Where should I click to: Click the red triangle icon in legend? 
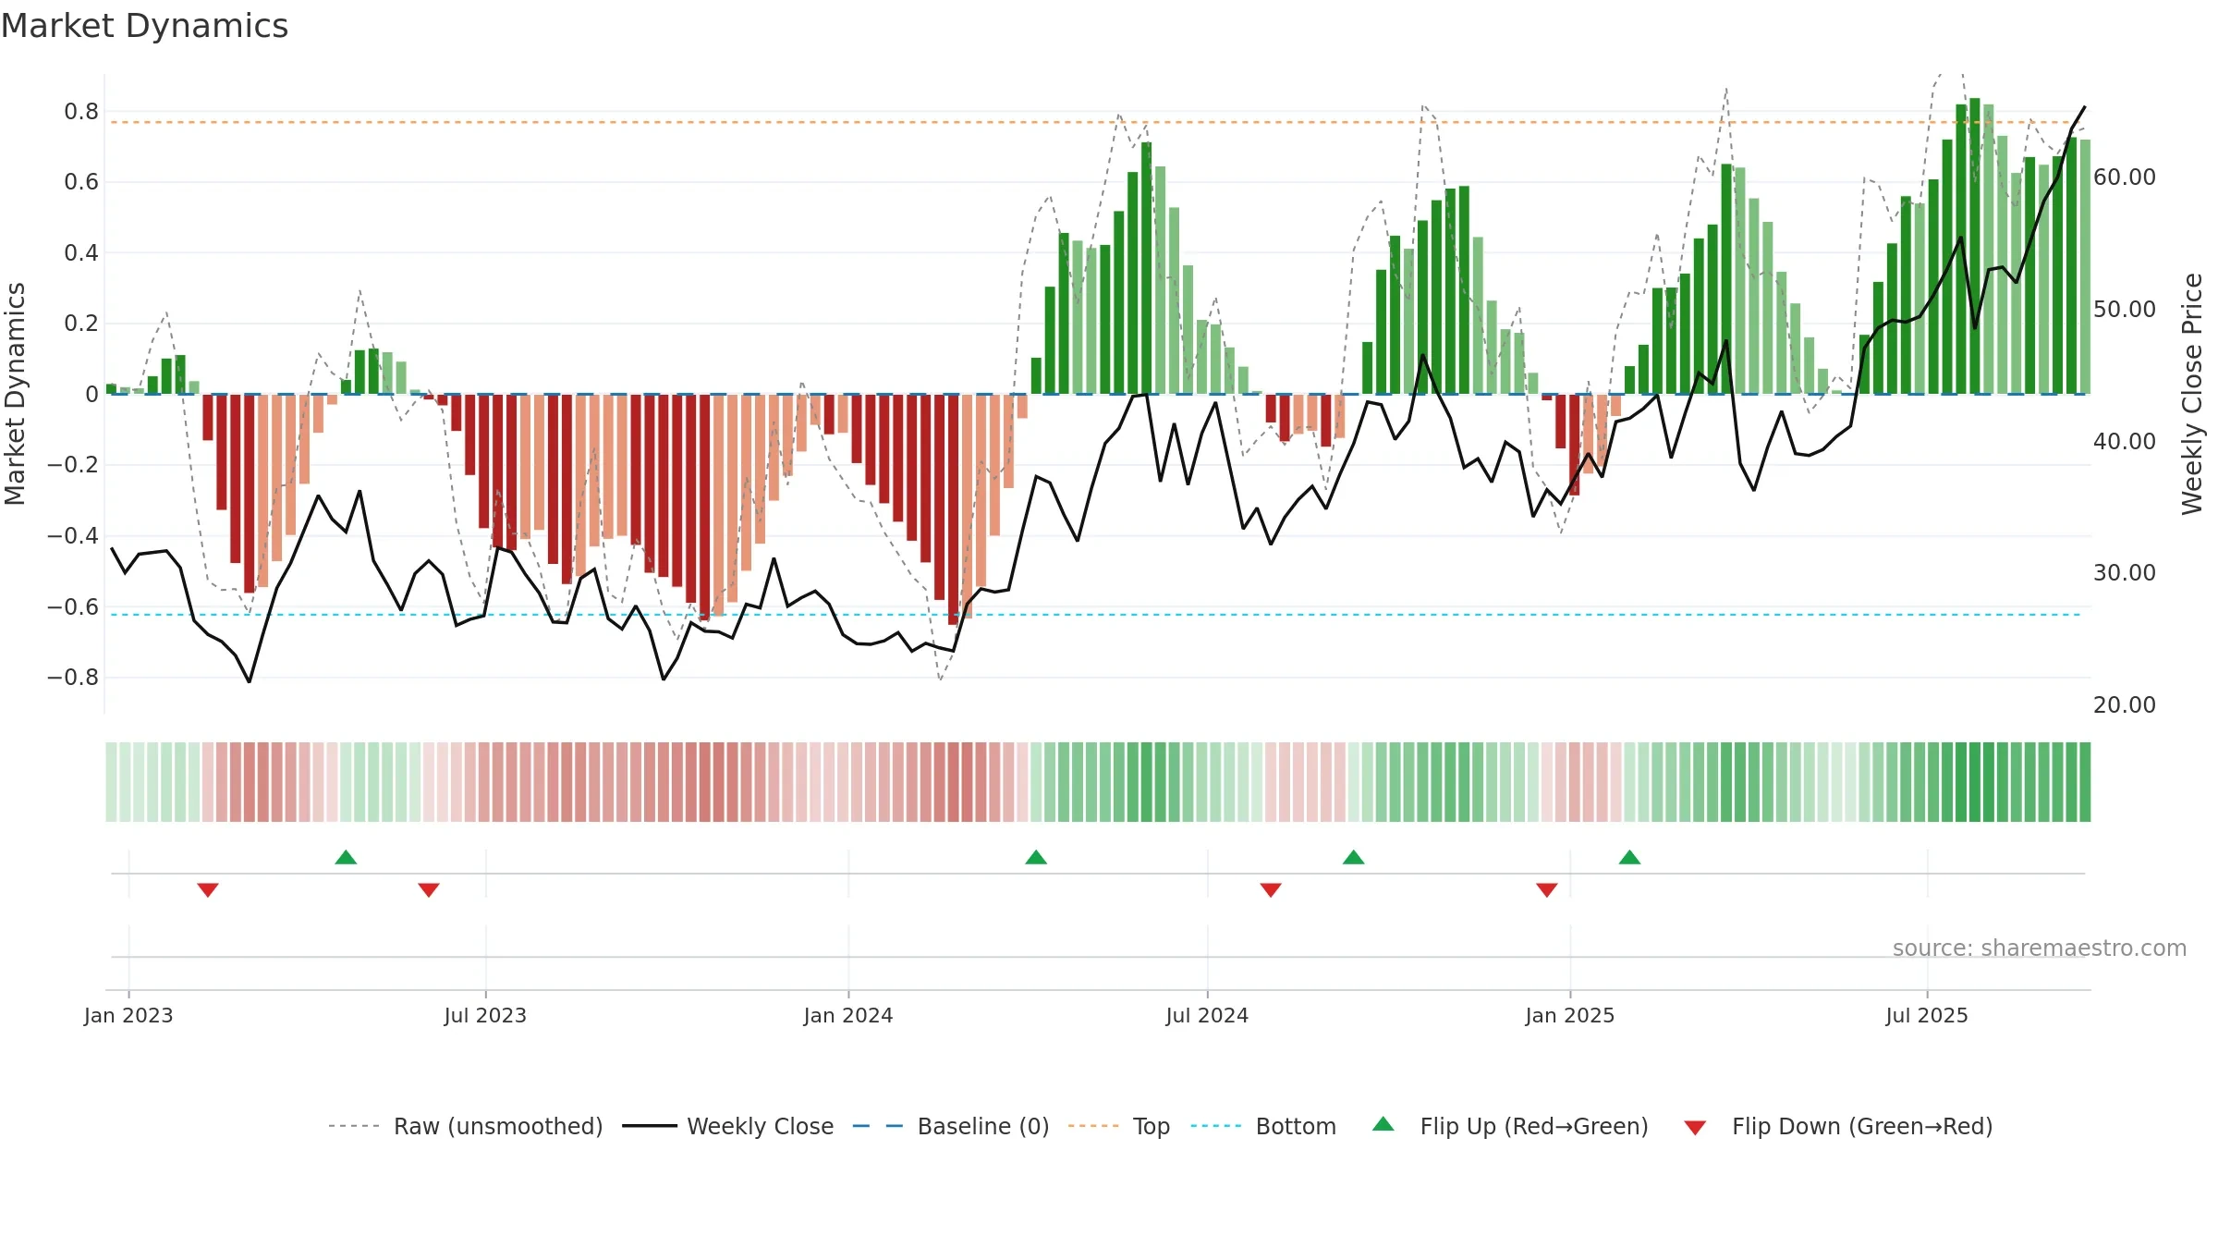(x=1695, y=1128)
